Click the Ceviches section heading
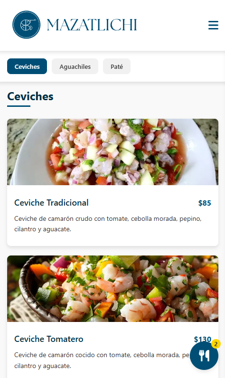This screenshot has width=225, height=378. click(30, 96)
